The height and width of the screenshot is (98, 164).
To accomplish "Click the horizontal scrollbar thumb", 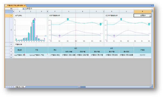I will coord(83,87).
